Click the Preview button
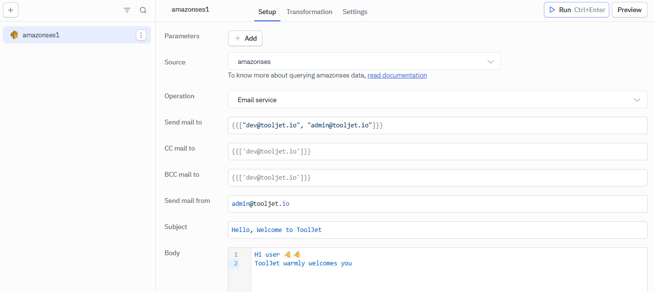 629,10
